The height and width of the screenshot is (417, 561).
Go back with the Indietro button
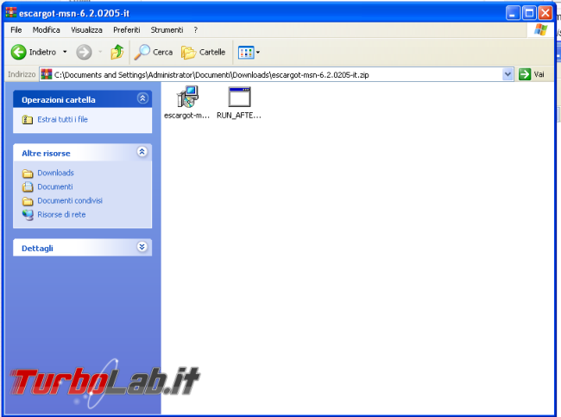(x=34, y=53)
